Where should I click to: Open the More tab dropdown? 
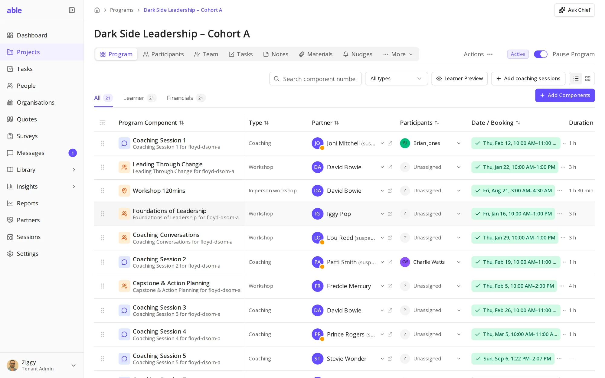(x=398, y=54)
